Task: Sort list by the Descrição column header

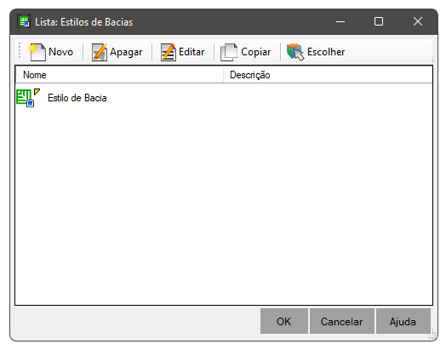Action: (x=328, y=75)
